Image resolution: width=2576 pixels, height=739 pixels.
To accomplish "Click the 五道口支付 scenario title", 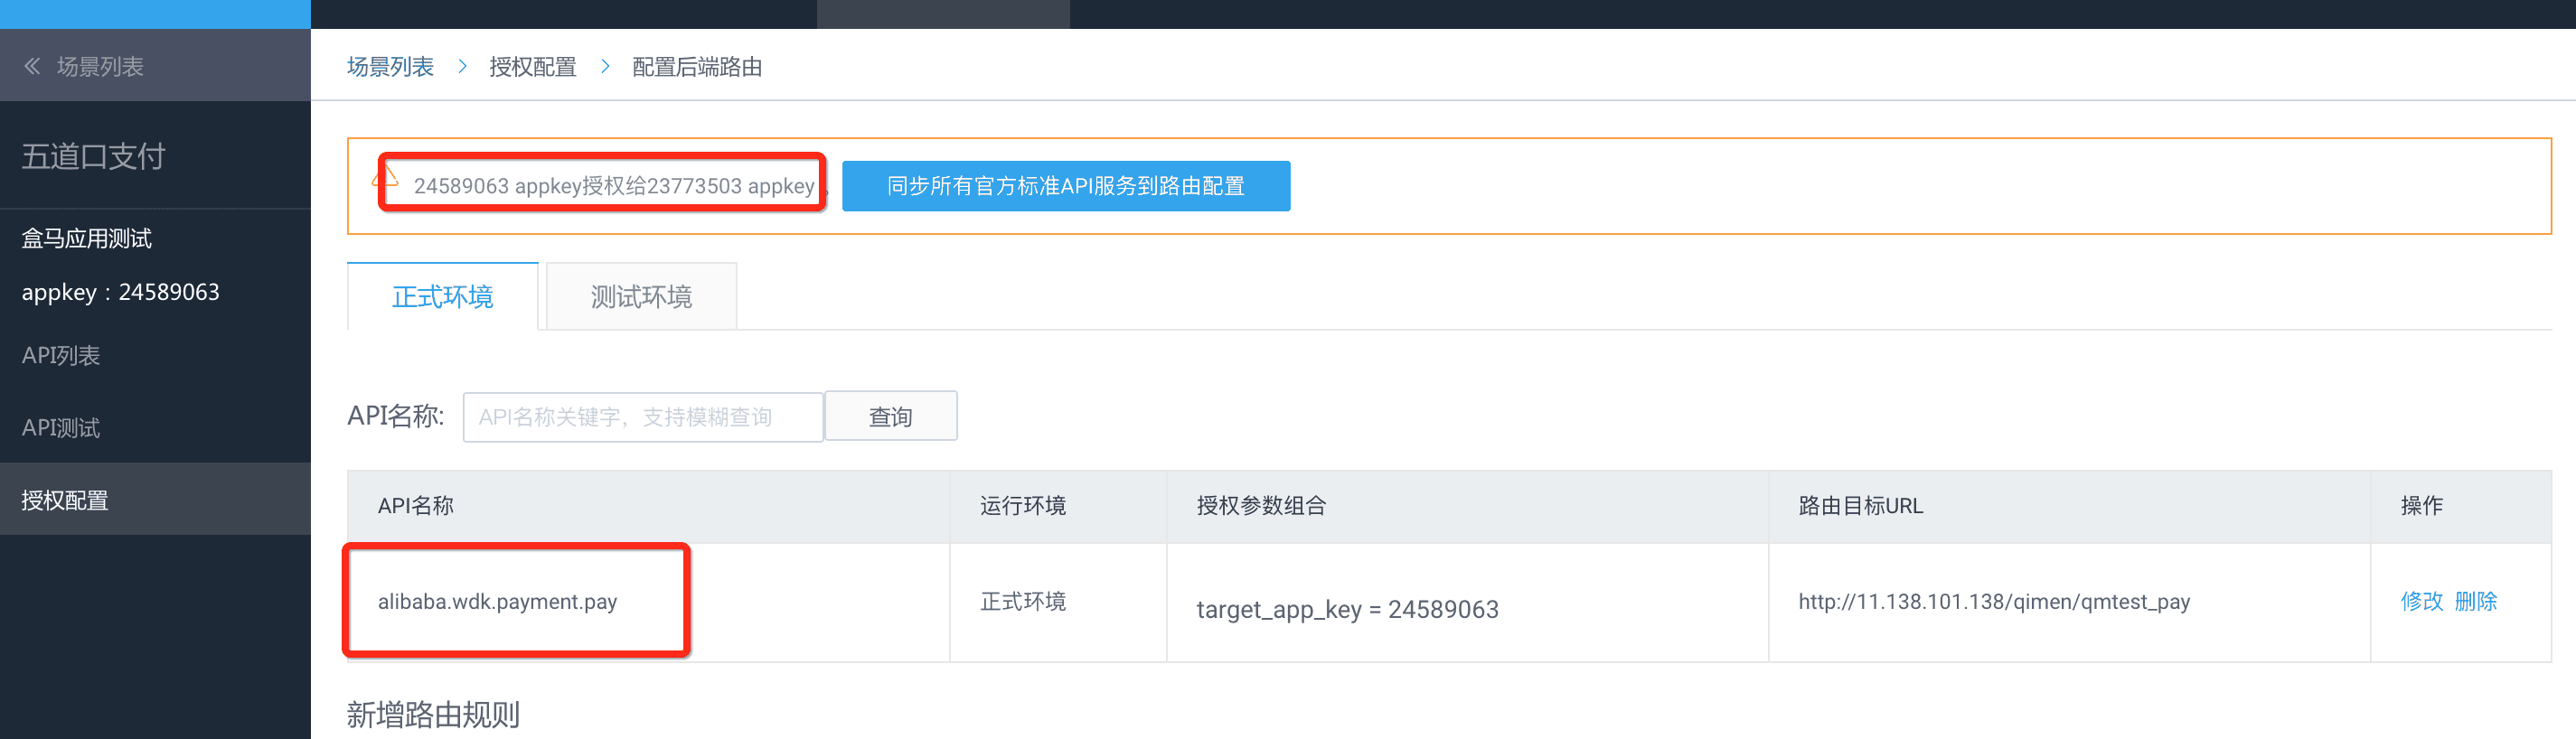I will tap(93, 156).
